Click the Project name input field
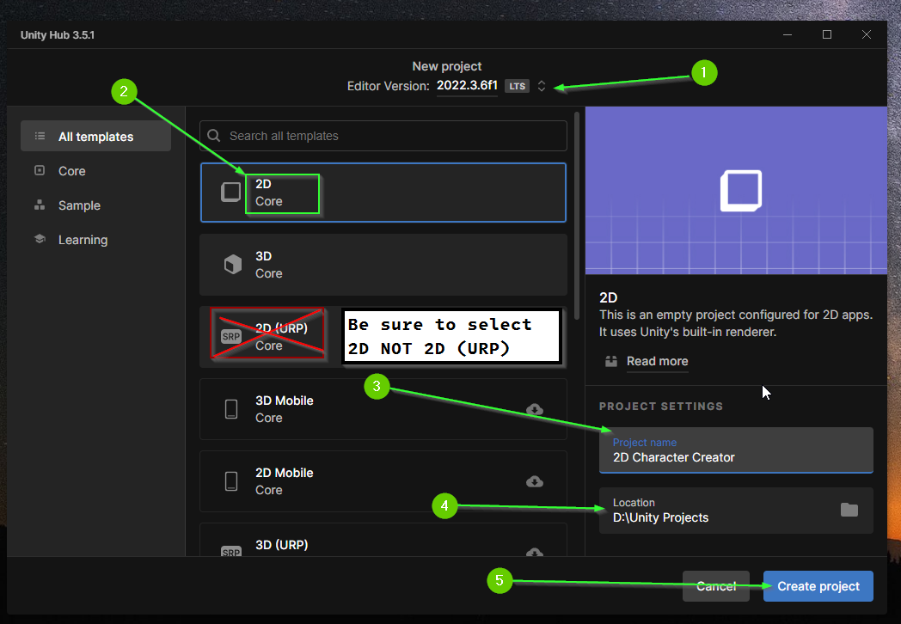Screen dimensions: 901x624 (736, 457)
